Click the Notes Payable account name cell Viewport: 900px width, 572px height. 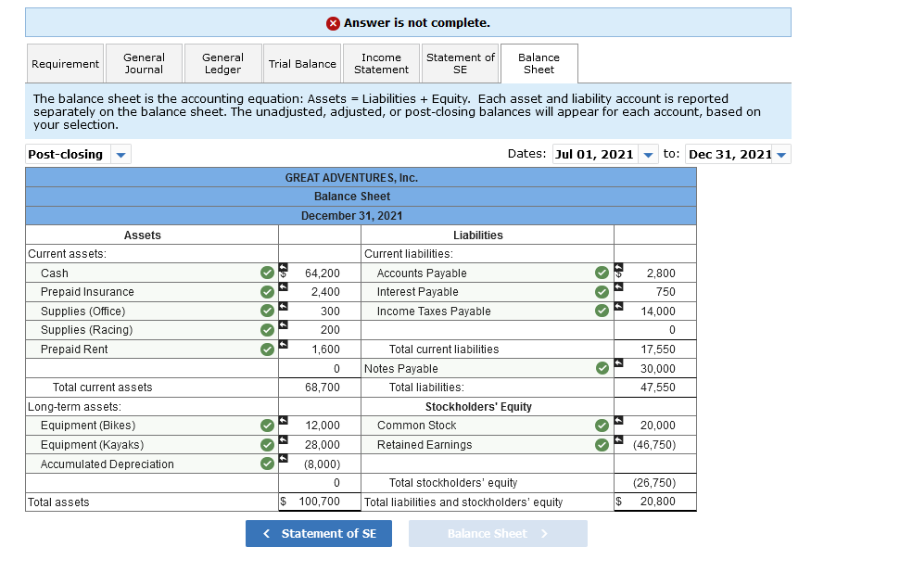488,368
